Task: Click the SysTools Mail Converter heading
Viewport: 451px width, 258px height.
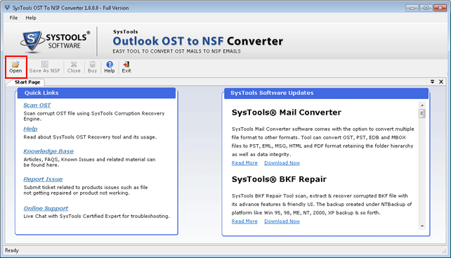Action: click(x=287, y=112)
